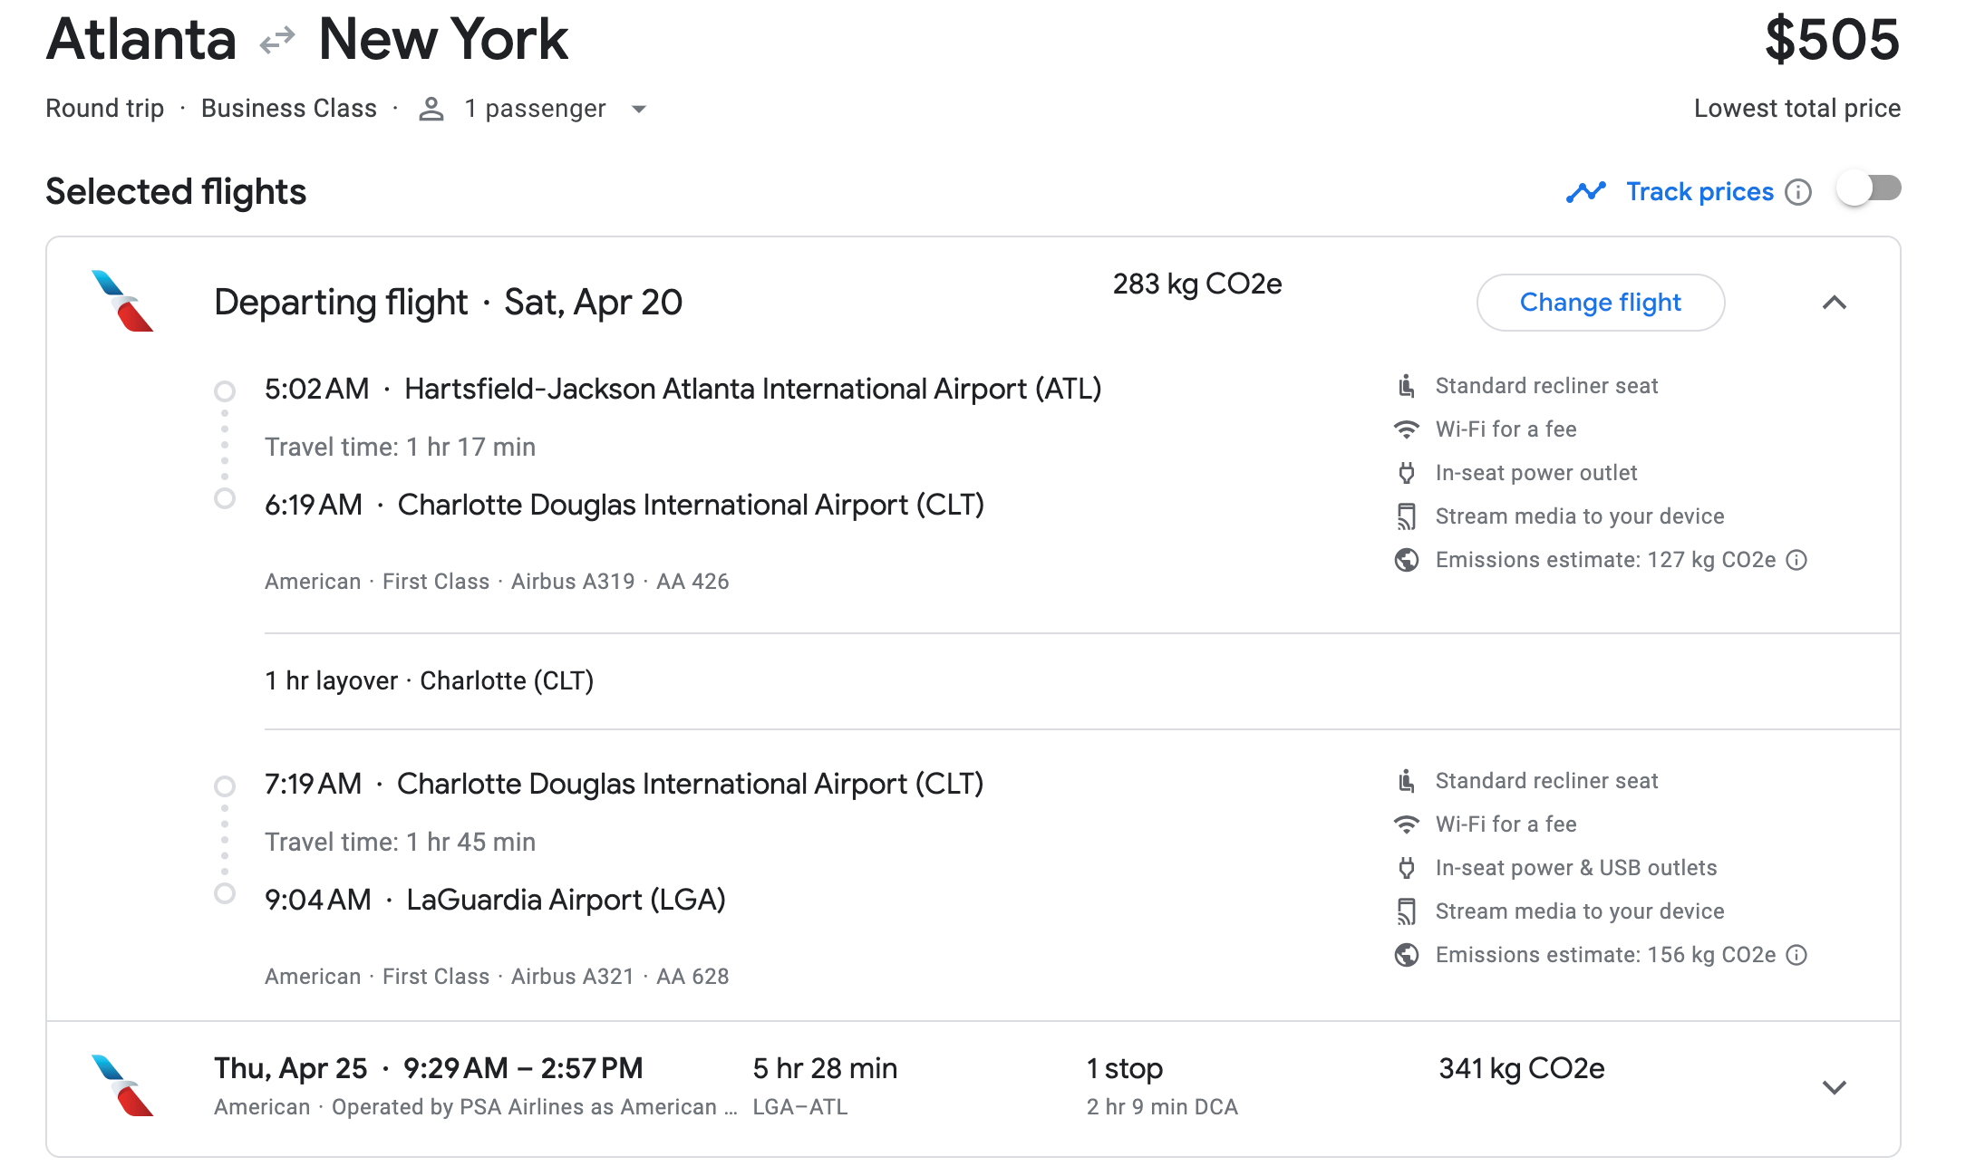Click 1 stop DCA layover info
The width and height of the screenshot is (1985, 1176).
pyautogui.click(x=1161, y=1087)
